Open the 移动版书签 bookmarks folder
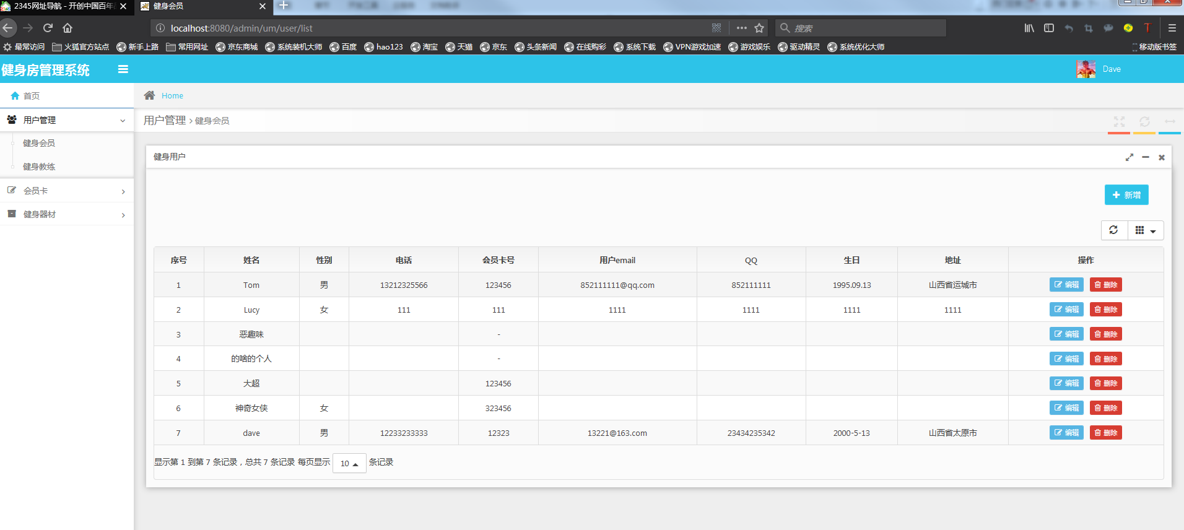1184x530 pixels. coord(1154,47)
